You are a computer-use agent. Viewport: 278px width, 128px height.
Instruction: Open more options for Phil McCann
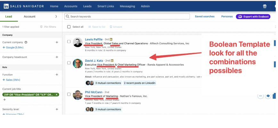(x=260, y=96)
